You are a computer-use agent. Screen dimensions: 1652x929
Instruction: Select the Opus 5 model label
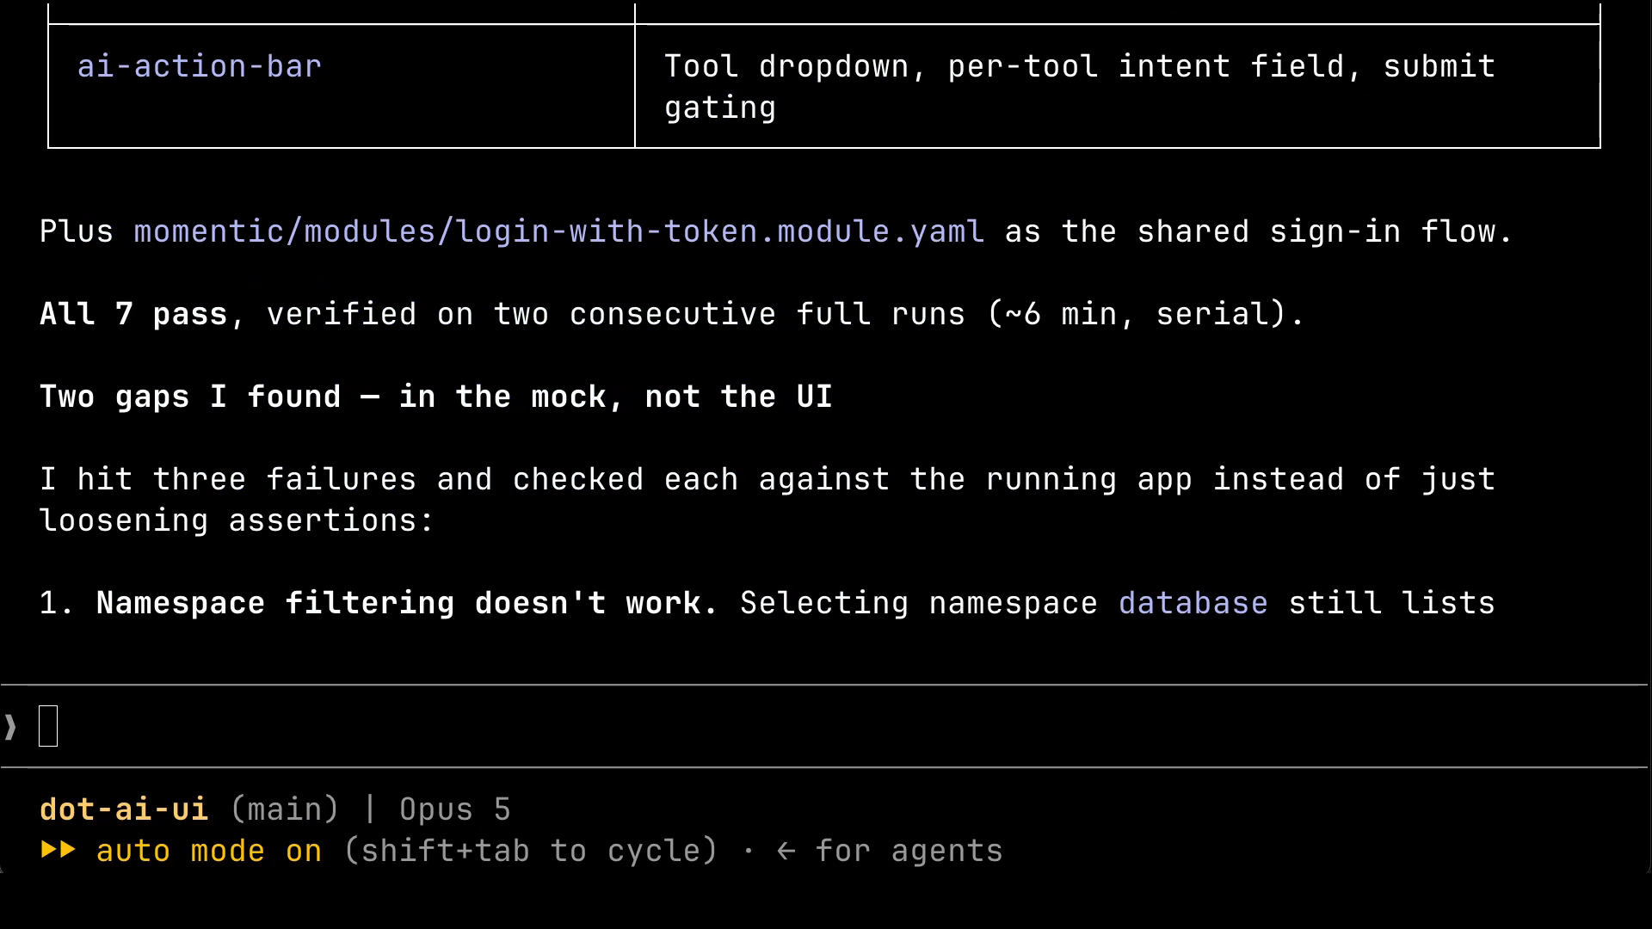click(x=454, y=809)
